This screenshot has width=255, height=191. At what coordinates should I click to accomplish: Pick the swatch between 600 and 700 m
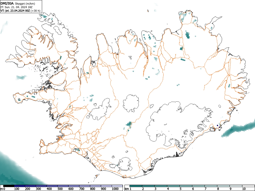74,186
